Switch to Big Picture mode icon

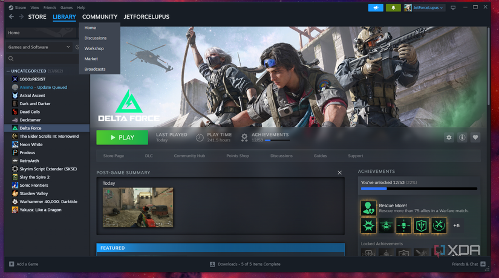[x=453, y=8]
